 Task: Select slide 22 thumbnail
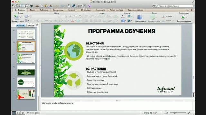(26, 70)
